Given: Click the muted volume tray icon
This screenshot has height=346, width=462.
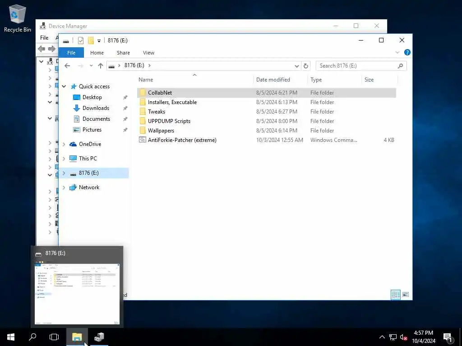Looking at the screenshot, I should tap(403, 337).
